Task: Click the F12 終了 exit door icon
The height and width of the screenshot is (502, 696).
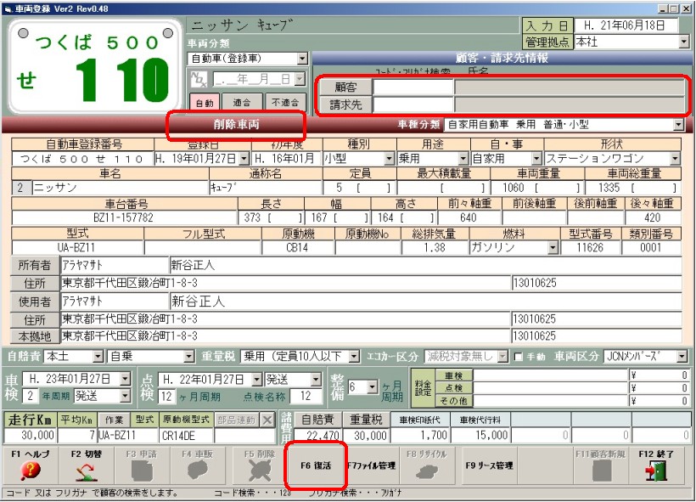Action: (x=658, y=471)
